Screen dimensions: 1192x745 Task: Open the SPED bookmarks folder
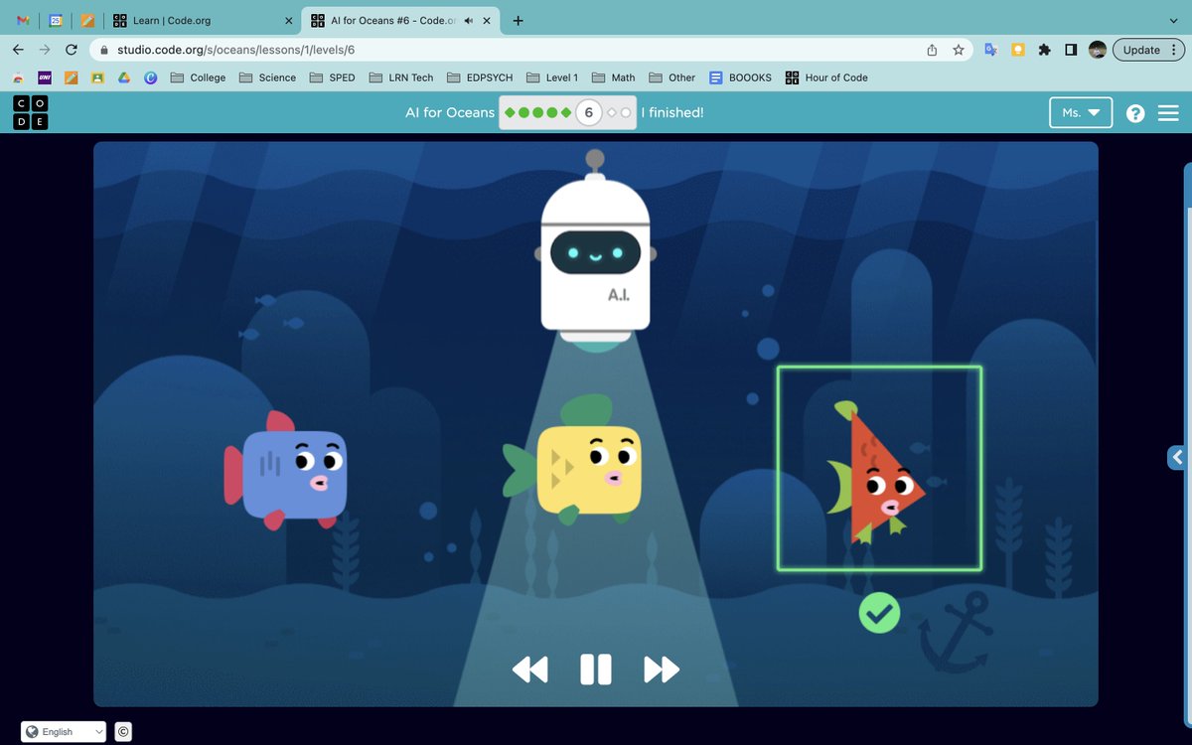pos(332,77)
